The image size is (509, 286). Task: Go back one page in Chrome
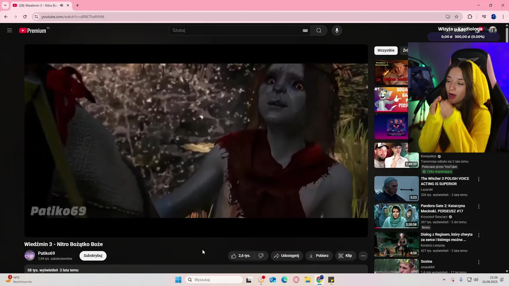point(6,17)
